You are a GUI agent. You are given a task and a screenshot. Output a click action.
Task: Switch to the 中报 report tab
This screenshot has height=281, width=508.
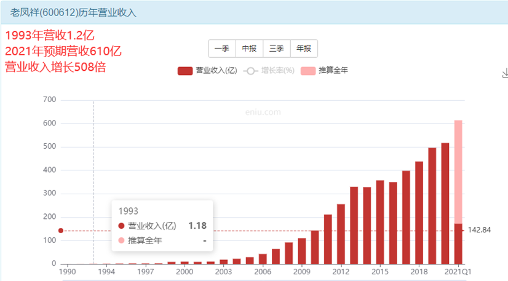click(x=250, y=49)
